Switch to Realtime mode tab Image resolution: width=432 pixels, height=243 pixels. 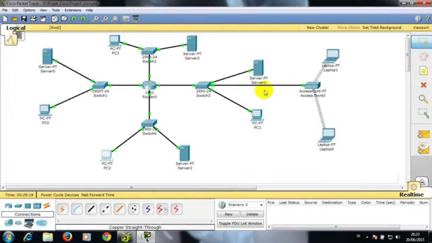pyautogui.click(x=411, y=195)
